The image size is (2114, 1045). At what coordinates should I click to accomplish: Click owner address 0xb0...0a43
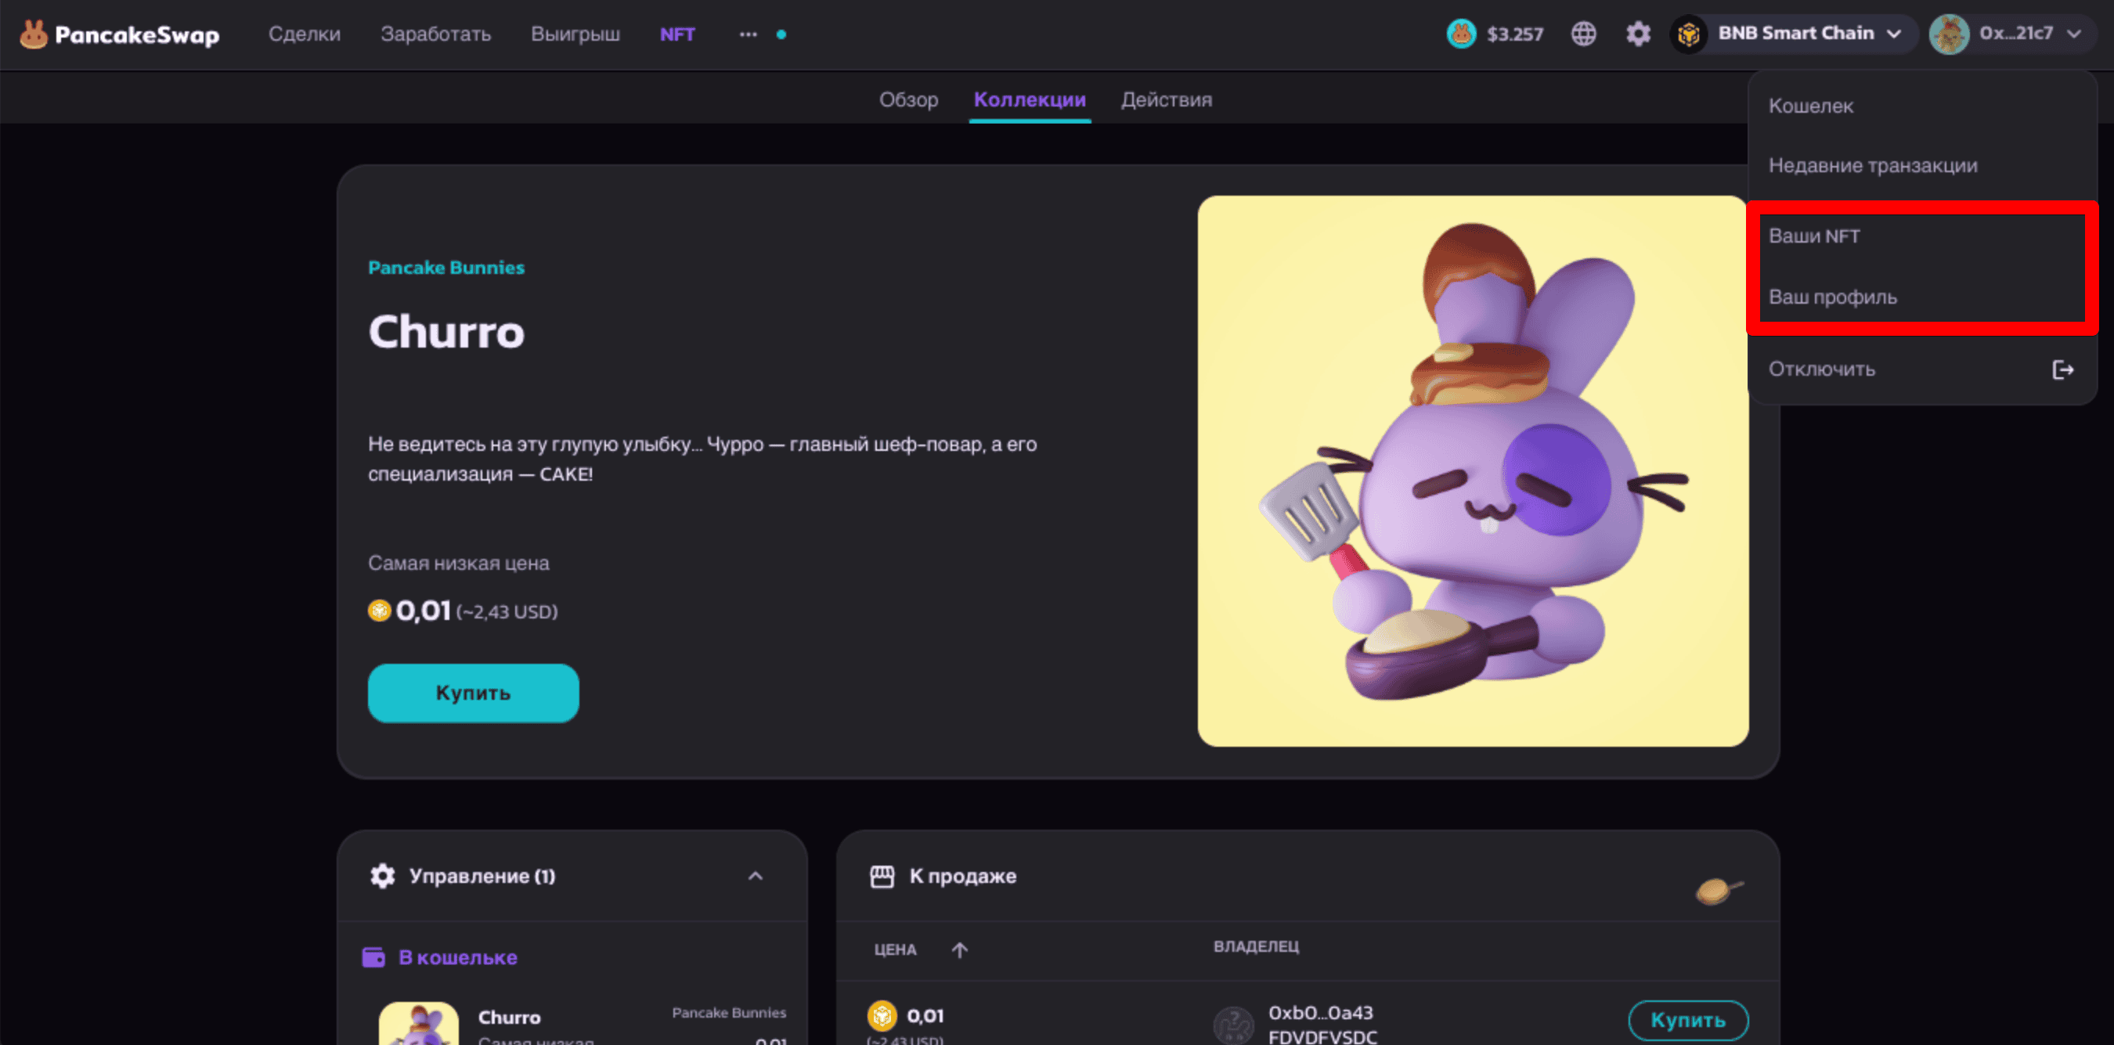[x=1320, y=1013]
